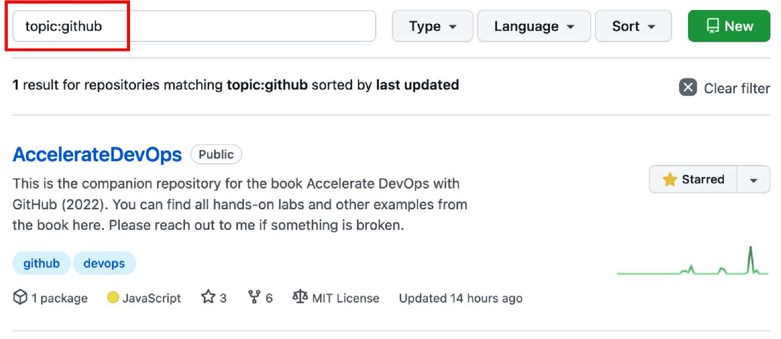This screenshot has width=781, height=339.
Task: Click the topic:github search field
Action: (194, 26)
